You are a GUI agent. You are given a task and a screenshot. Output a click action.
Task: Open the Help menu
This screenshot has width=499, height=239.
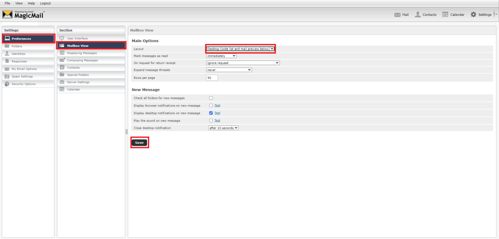[x=31, y=3]
